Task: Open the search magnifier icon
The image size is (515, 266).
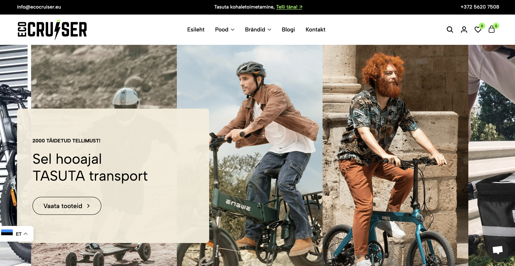Action: 450,30
